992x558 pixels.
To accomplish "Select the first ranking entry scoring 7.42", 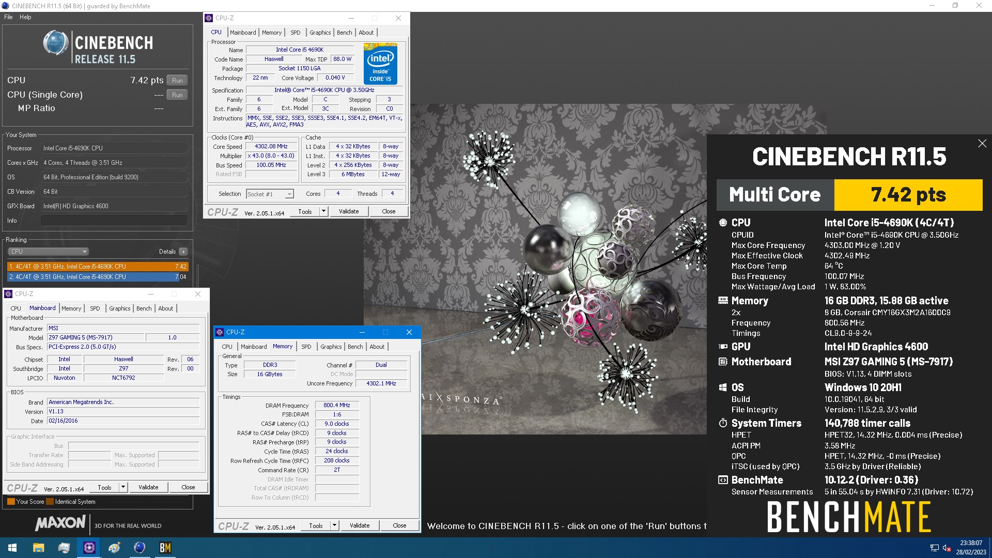I will (98, 267).
